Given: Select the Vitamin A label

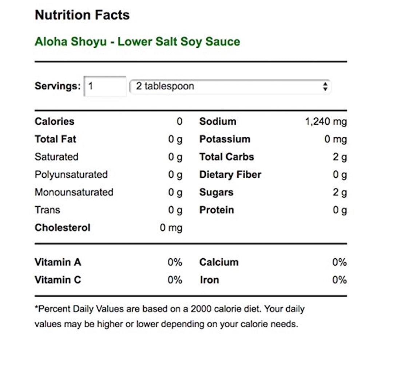Looking at the screenshot, I should 58,262.
